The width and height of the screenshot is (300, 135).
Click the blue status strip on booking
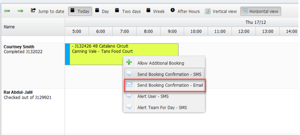67,54
